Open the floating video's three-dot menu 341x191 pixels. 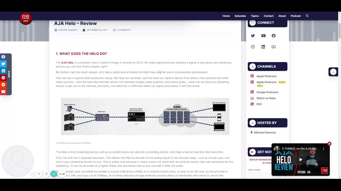[324, 149]
